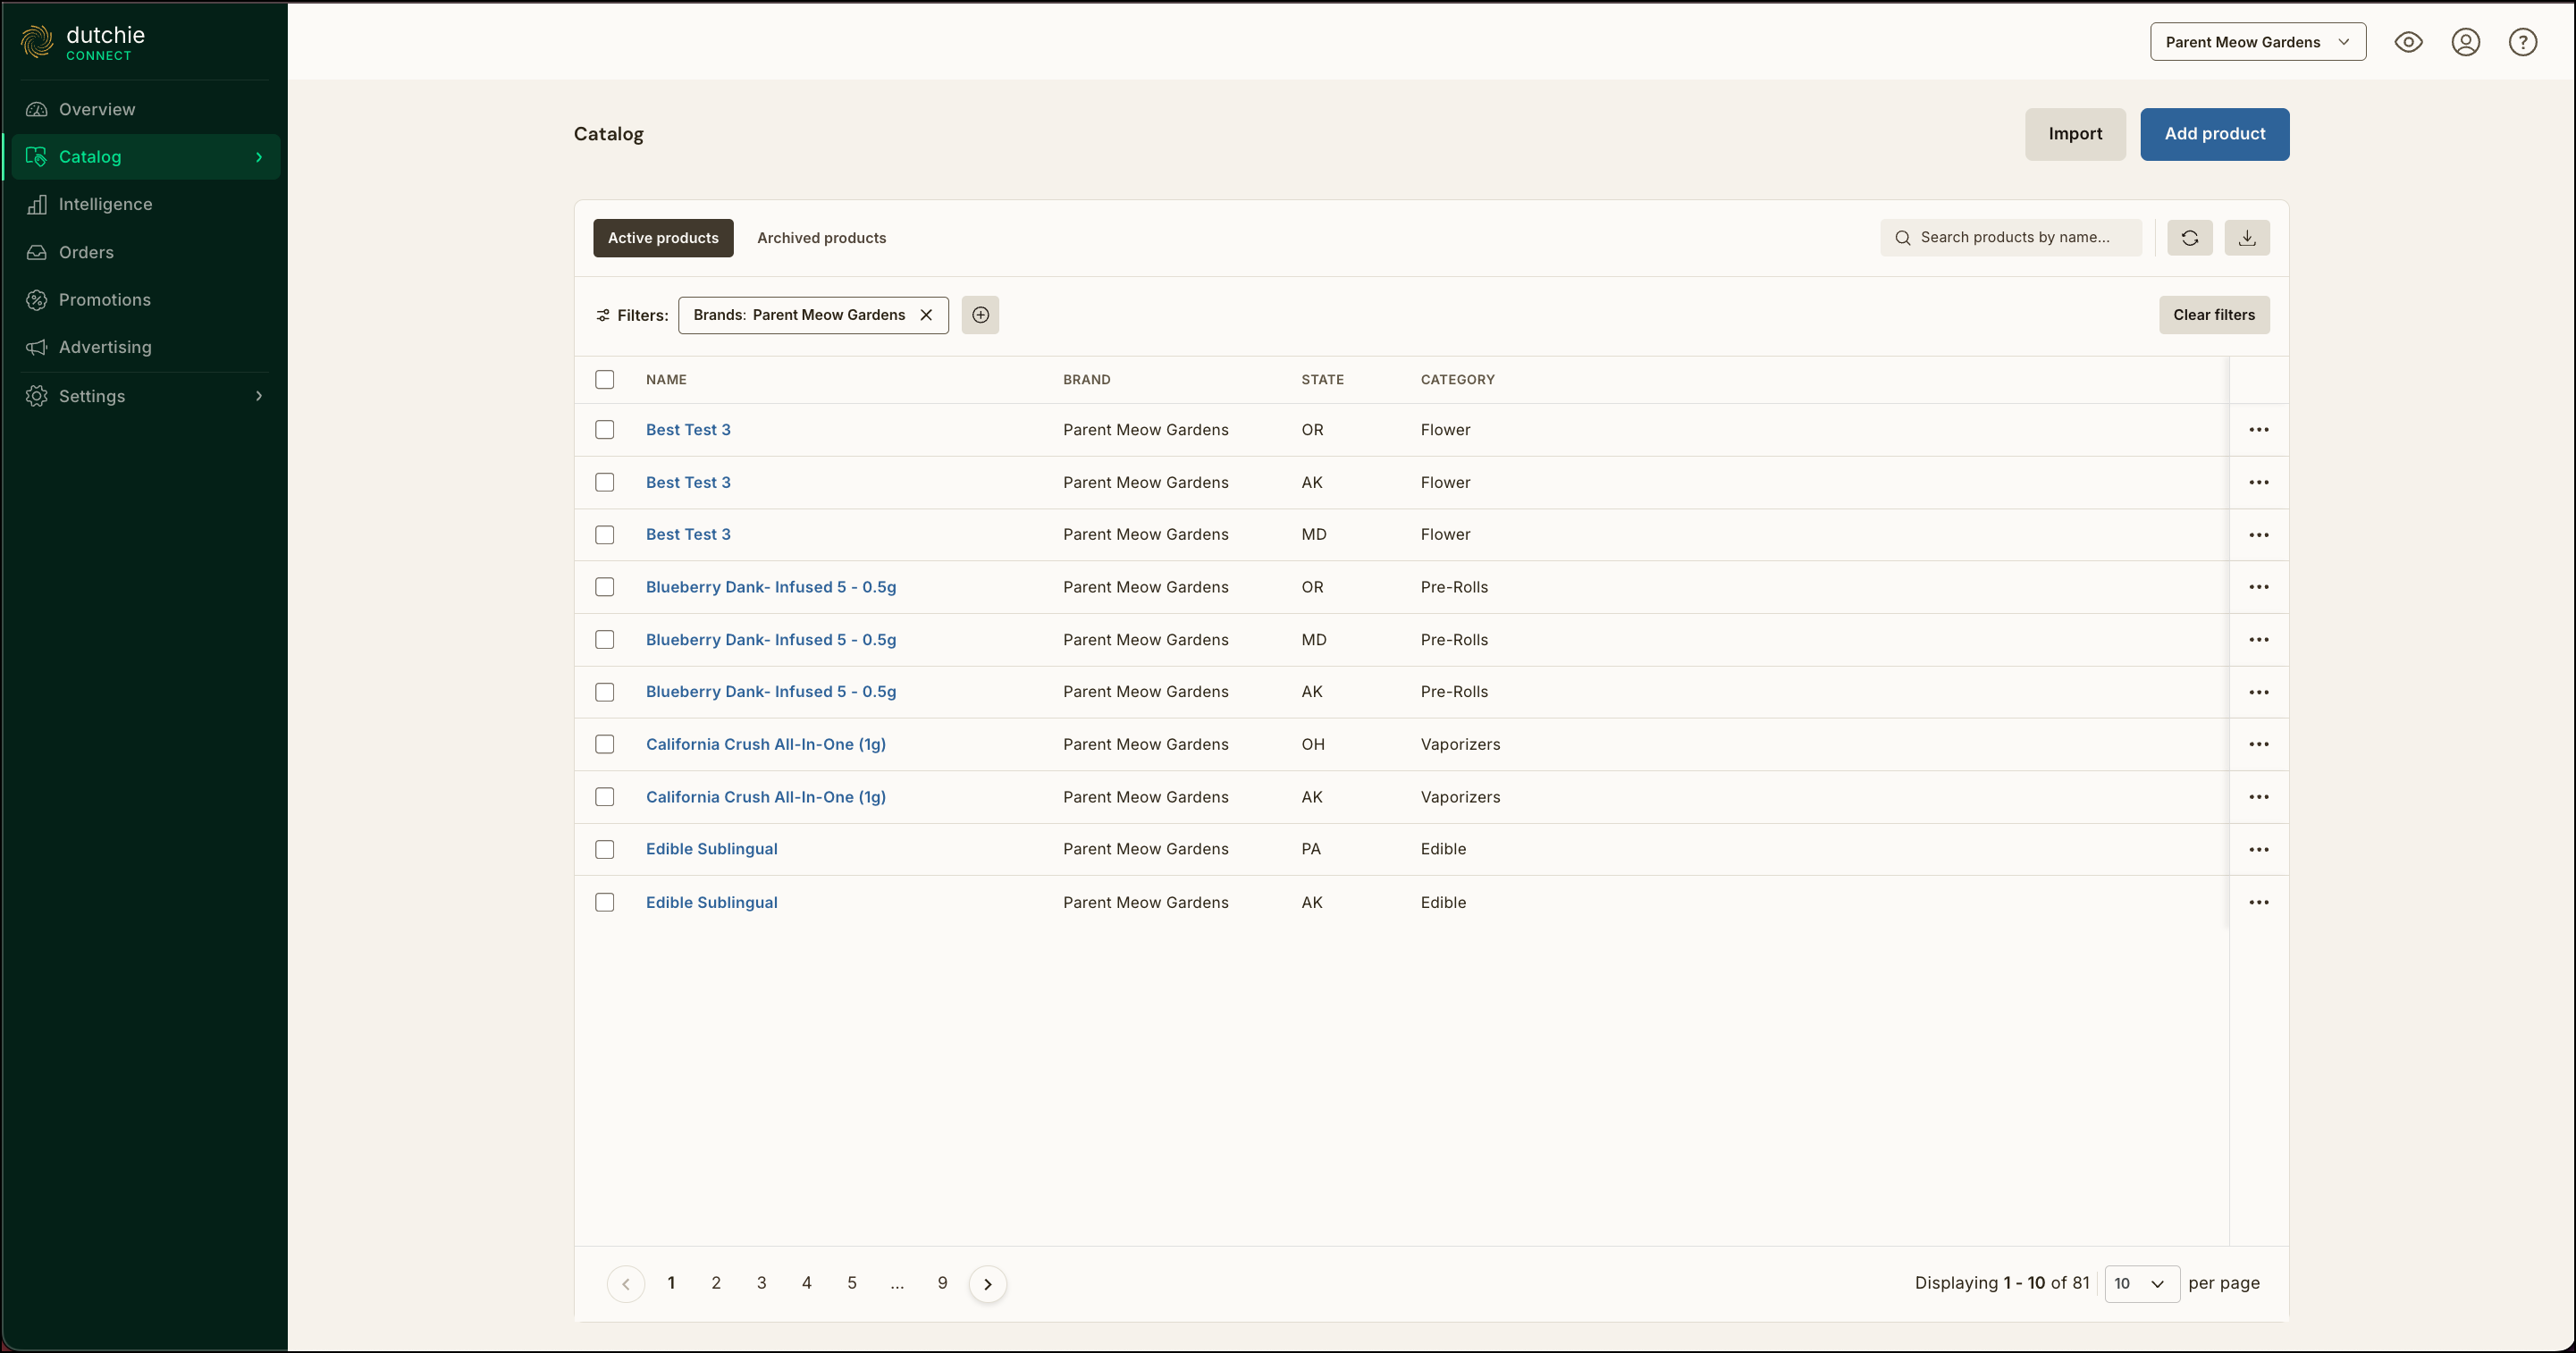Open the Edible Sublingual PA product link
This screenshot has width=2576, height=1353.
tap(712, 849)
